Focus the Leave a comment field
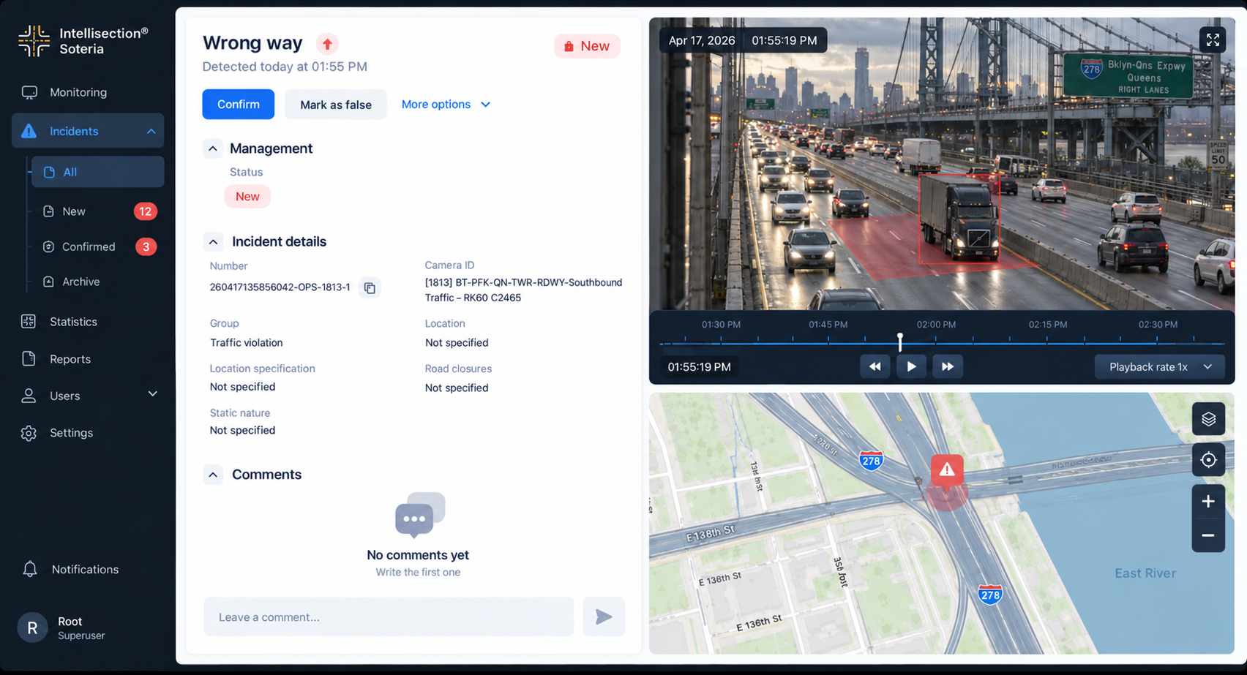 (x=389, y=616)
